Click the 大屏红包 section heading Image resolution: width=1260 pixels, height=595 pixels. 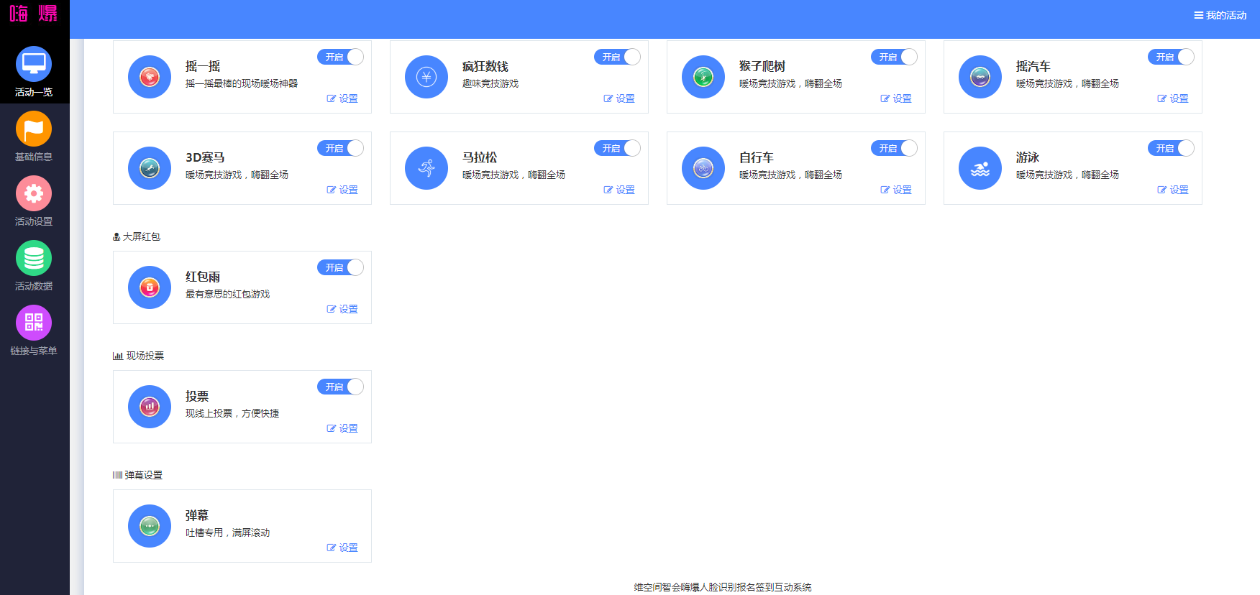137,236
